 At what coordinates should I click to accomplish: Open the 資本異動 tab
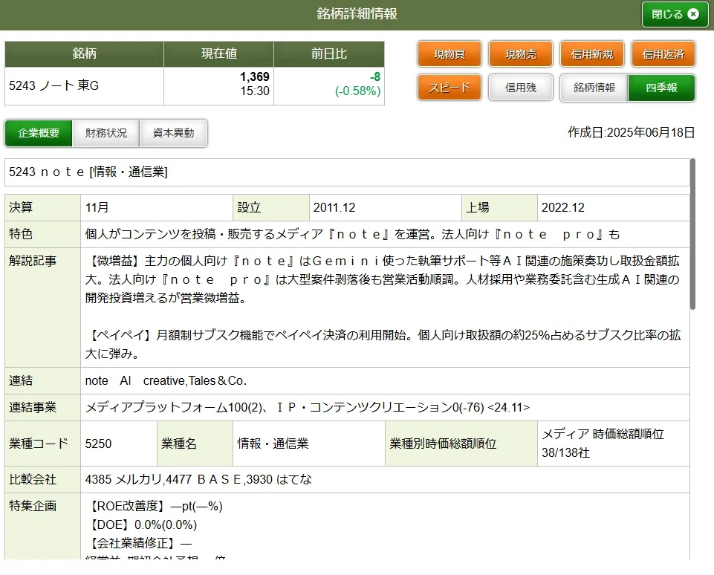coord(174,133)
